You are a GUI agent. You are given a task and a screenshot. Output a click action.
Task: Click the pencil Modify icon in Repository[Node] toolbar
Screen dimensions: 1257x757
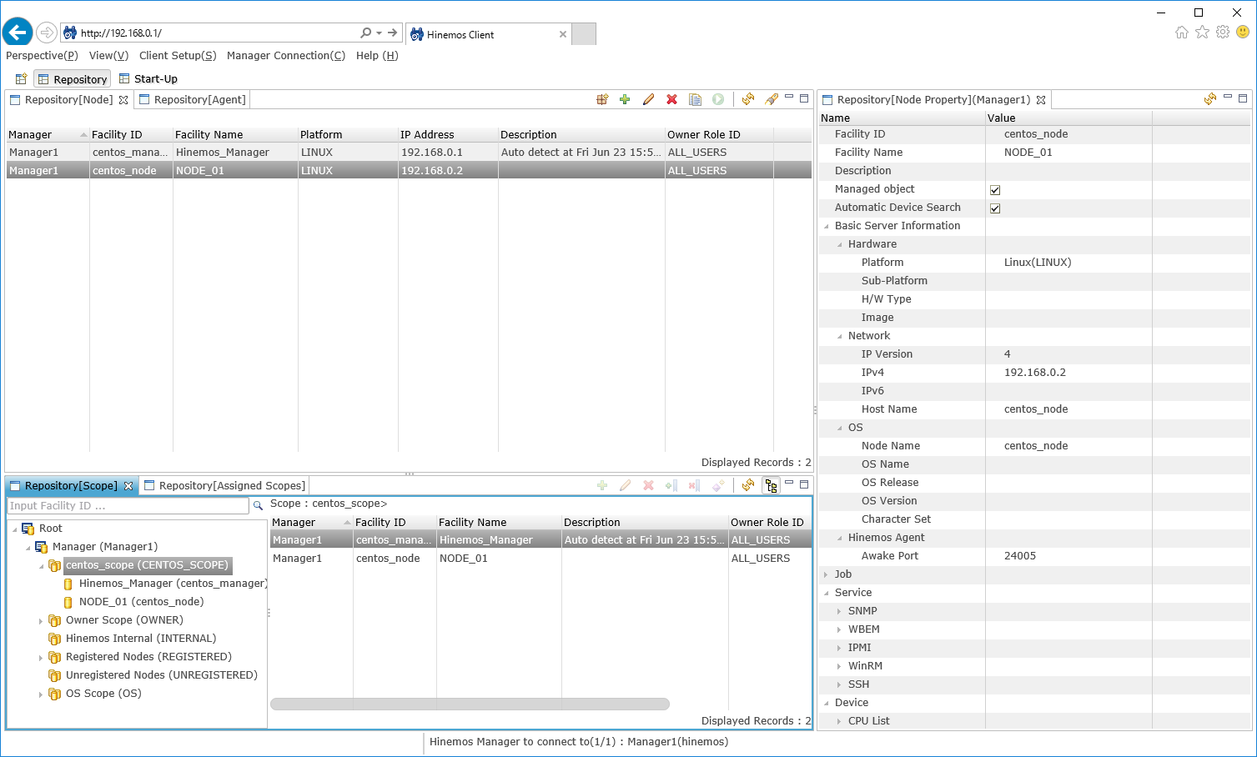click(x=648, y=99)
